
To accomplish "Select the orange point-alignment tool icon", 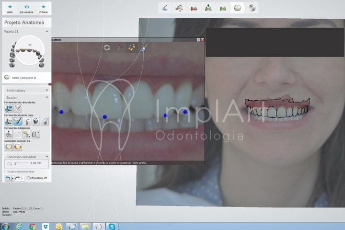I will (131, 47).
